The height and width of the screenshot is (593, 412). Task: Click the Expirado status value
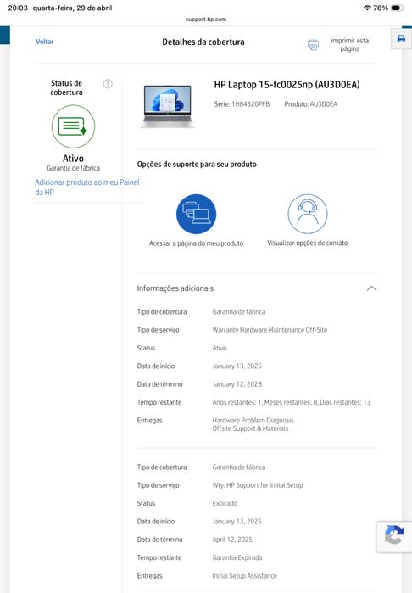[x=225, y=503]
